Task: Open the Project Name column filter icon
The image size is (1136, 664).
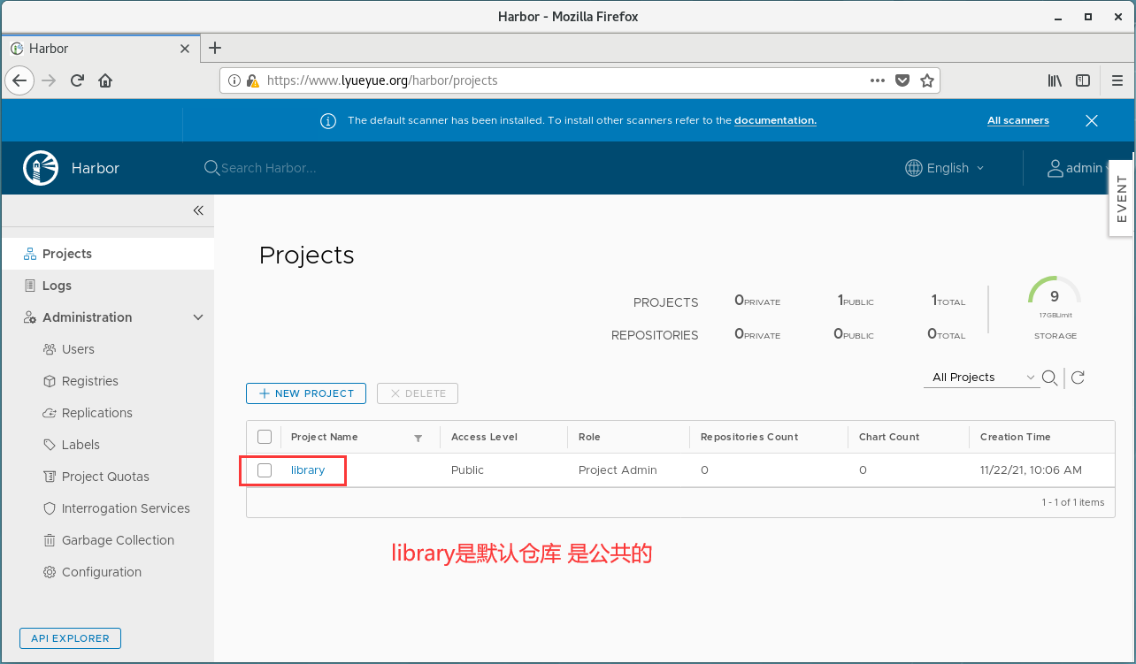Action: click(x=418, y=438)
